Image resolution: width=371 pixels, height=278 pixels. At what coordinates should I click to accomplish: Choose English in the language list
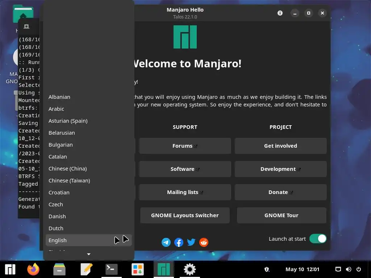pos(88,240)
